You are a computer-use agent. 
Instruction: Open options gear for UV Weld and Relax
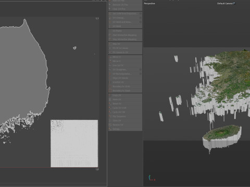tap(140, 22)
